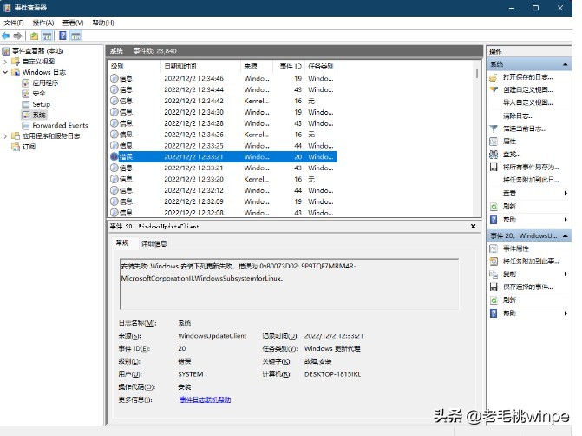
Task: Select the Kernel event row at 12:33:20
Action: tap(223, 179)
